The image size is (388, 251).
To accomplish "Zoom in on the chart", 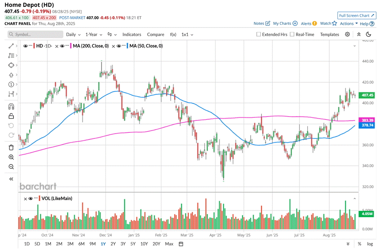I will click(11, 157).
